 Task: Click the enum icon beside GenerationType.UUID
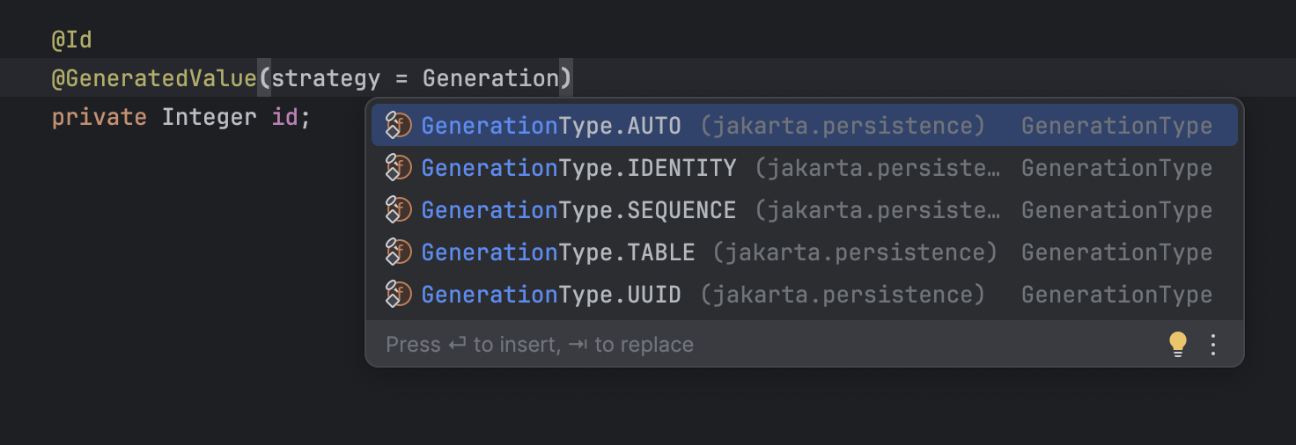398,295
